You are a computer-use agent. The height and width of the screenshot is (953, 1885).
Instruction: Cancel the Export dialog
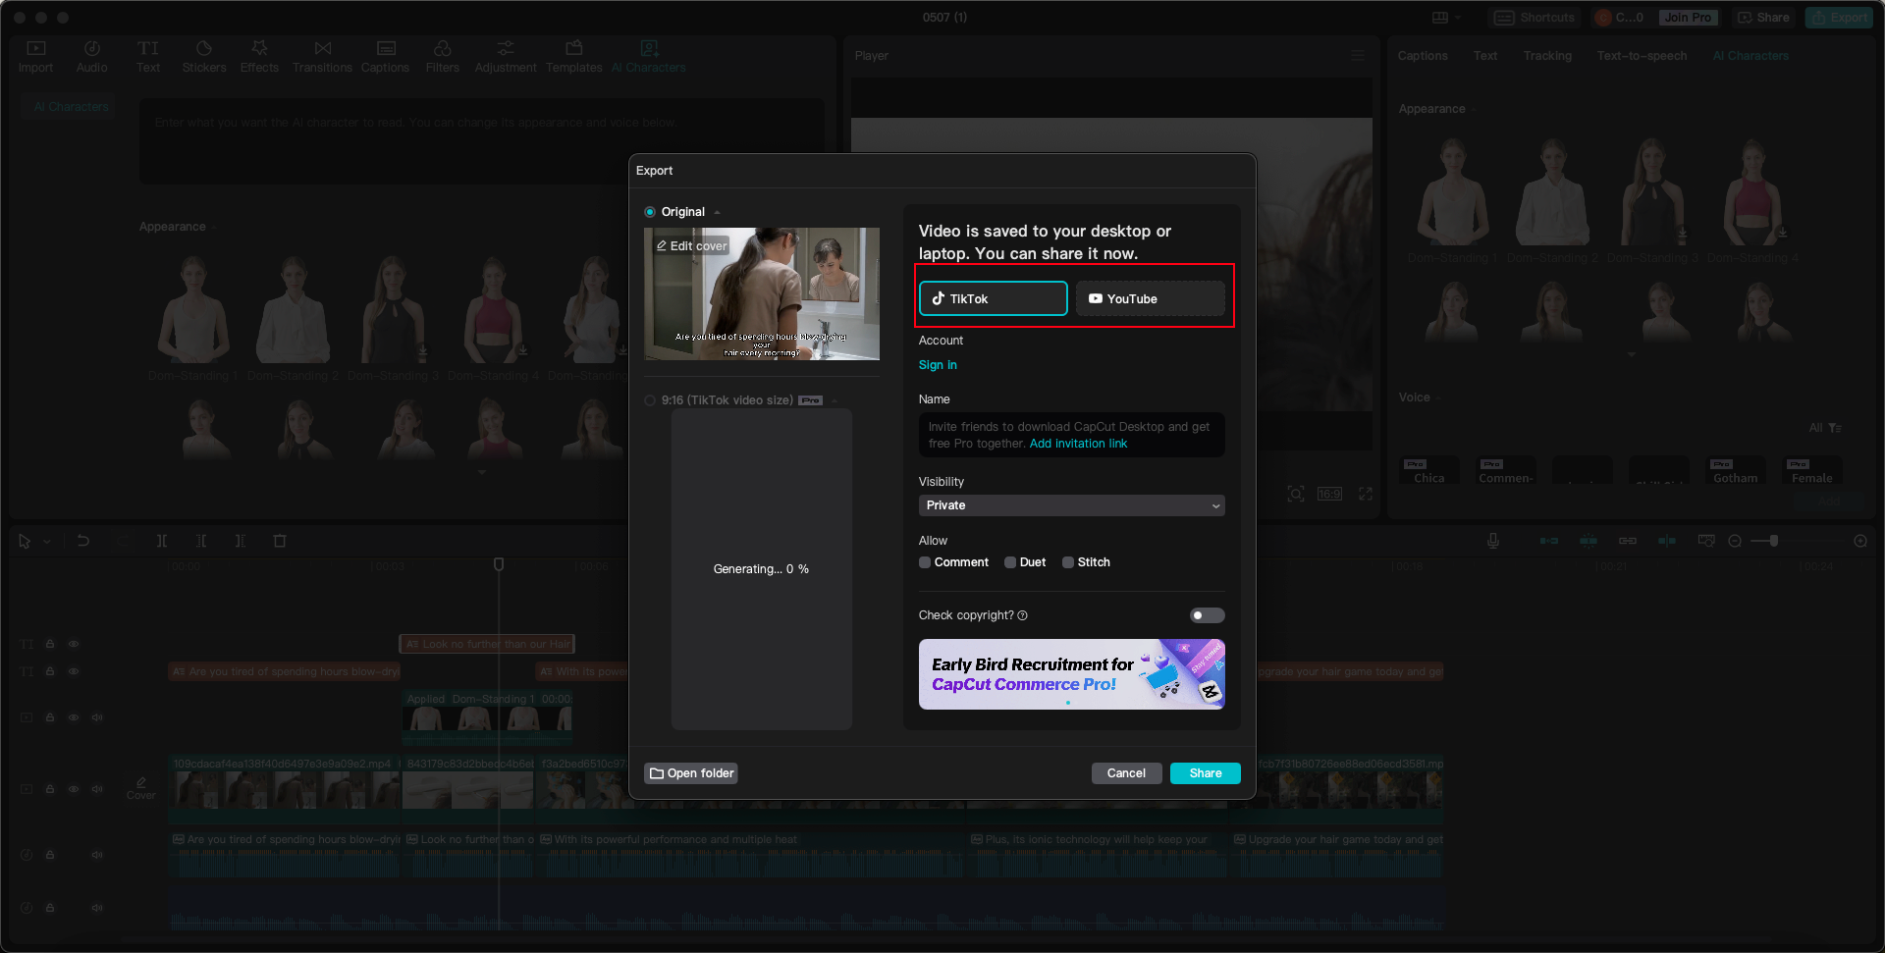[x=1126, y=773]
